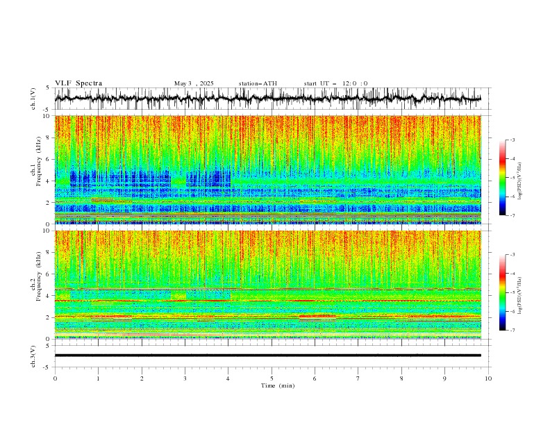The image size is (550, 425).
Task: Click the '4' minute tick on time axis
Action: pos(228,378)
